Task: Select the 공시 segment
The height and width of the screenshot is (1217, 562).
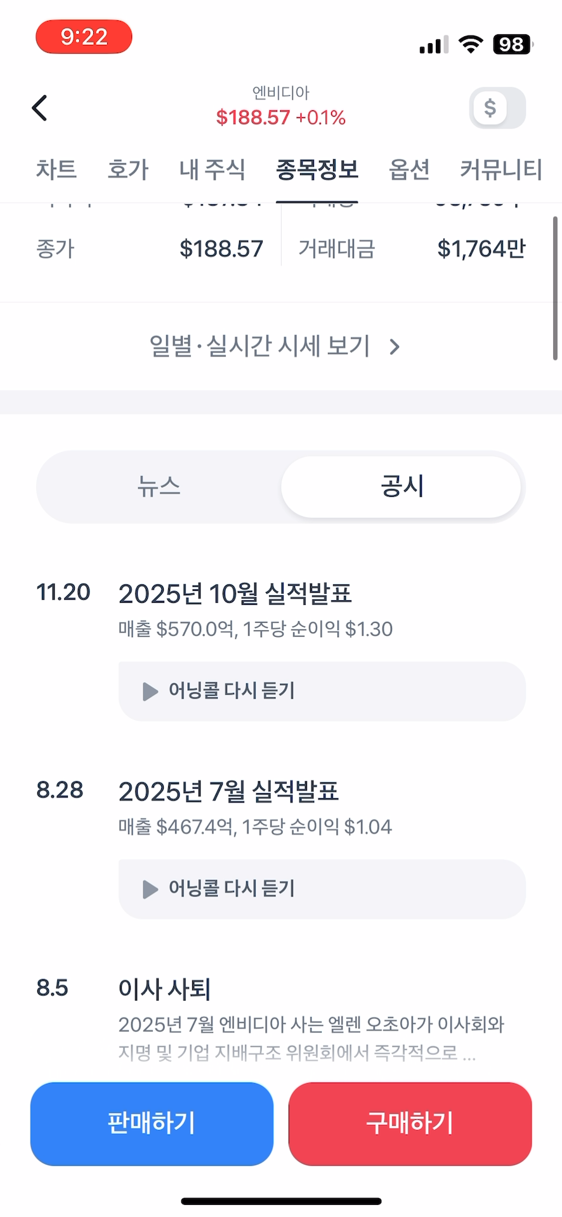Action: (402, 487)
